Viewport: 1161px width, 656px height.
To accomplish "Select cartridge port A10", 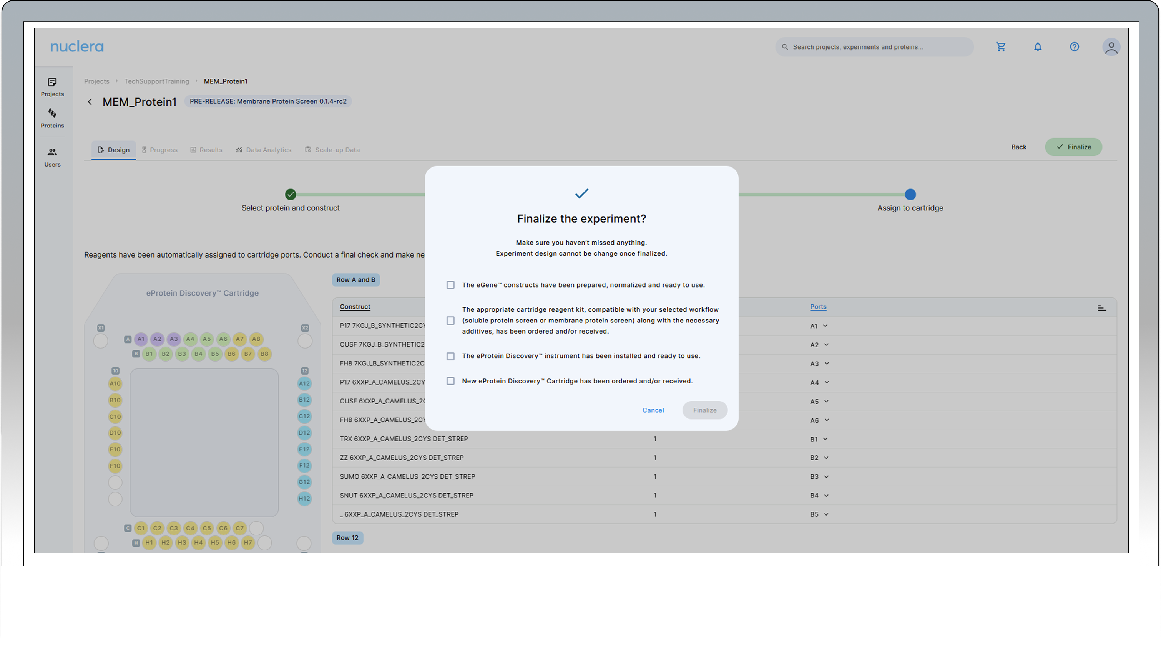I will [x=115, y=383].
